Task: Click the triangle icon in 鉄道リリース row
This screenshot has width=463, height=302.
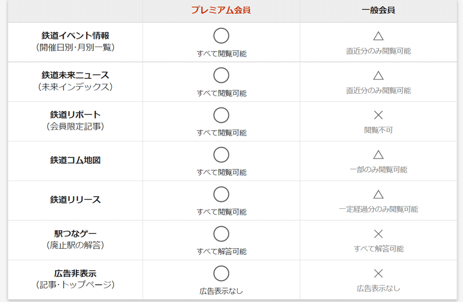Action: tap(379, 194)
